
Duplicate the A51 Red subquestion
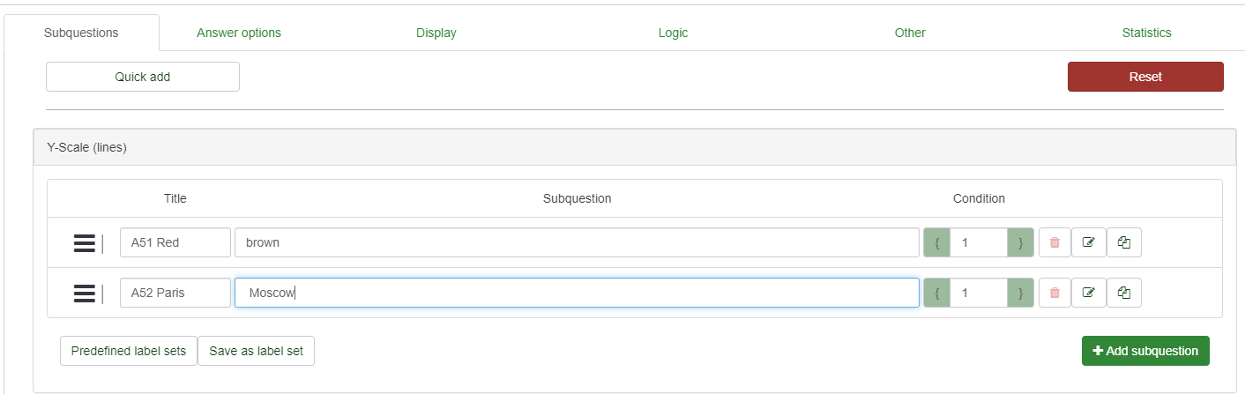(1123, 242)
